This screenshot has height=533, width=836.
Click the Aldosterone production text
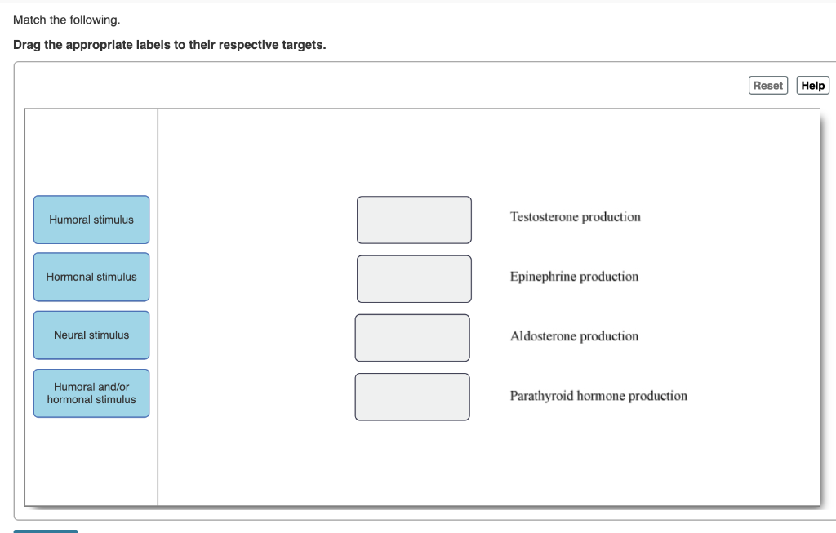[573, 336]
